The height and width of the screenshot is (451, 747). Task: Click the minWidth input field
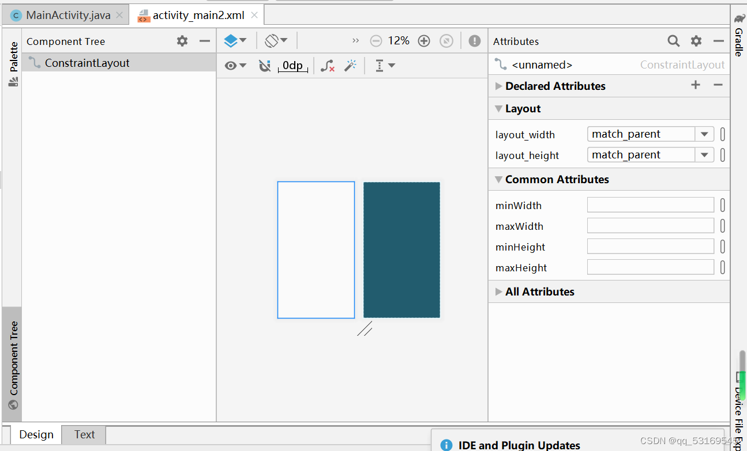650,204
